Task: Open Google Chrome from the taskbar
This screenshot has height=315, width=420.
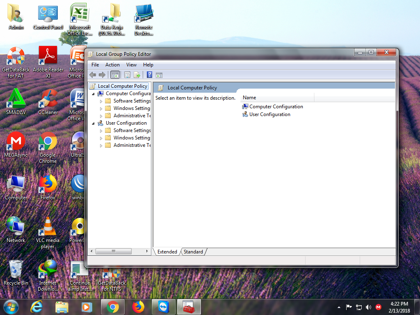Action: pos(112,307)
